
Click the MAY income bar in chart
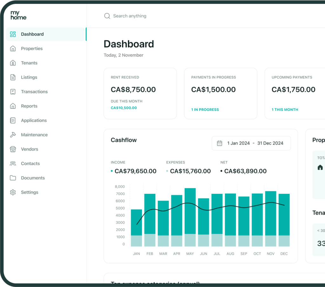(190, 211)
